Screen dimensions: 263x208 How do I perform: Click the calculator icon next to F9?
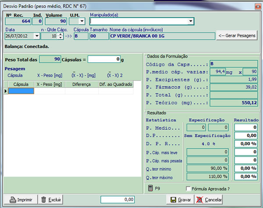click(x=150, y=188)
